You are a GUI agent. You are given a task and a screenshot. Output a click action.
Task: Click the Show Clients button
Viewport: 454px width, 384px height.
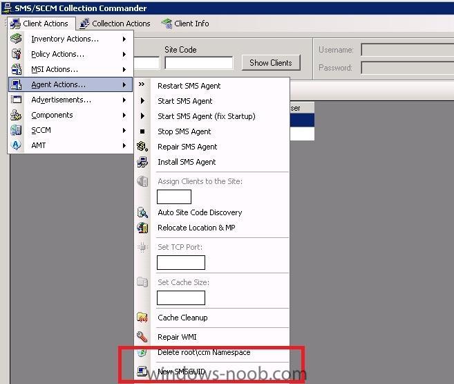coord(271,62)
